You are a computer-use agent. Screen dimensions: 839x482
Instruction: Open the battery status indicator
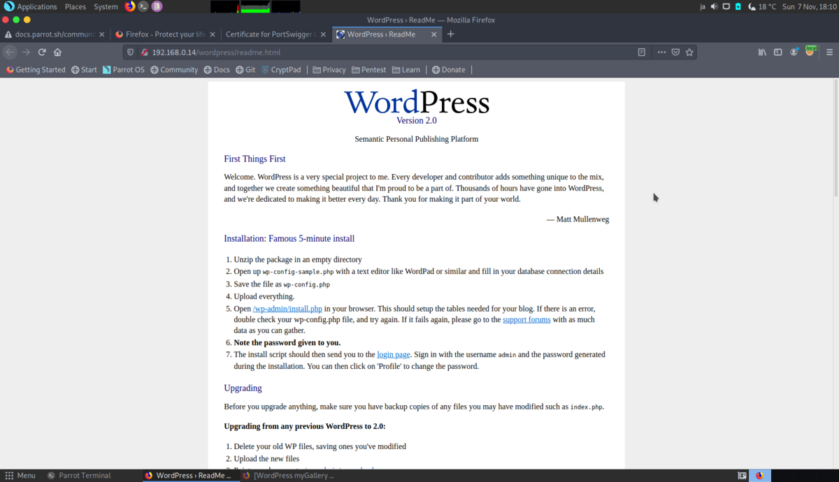[x=738, y=6]
